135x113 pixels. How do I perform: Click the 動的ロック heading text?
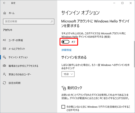point(75,88)
